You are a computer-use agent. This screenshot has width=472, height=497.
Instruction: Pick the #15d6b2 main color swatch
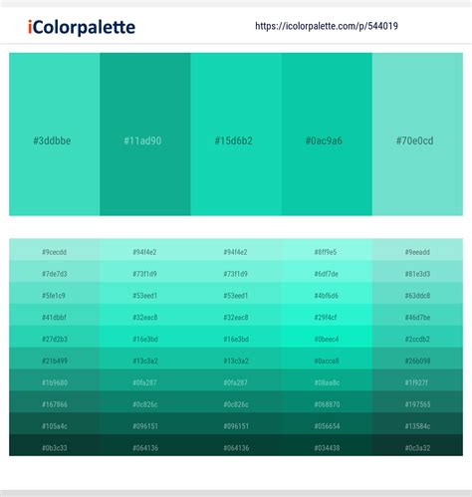[236, 134]
